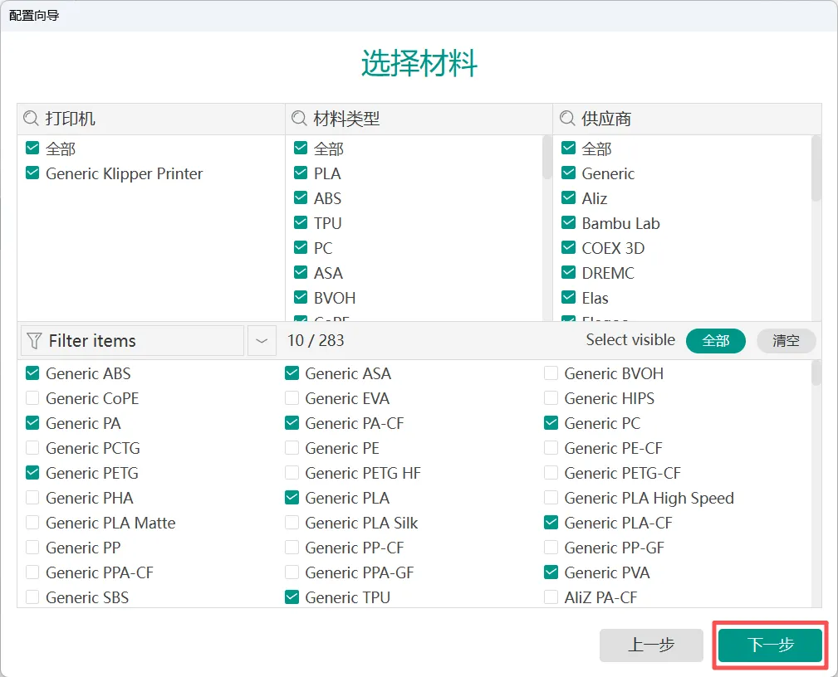Focus the Filter items input field
This screenshot has width=838, height=677.
pyautogui.click(x=133, y=341)
